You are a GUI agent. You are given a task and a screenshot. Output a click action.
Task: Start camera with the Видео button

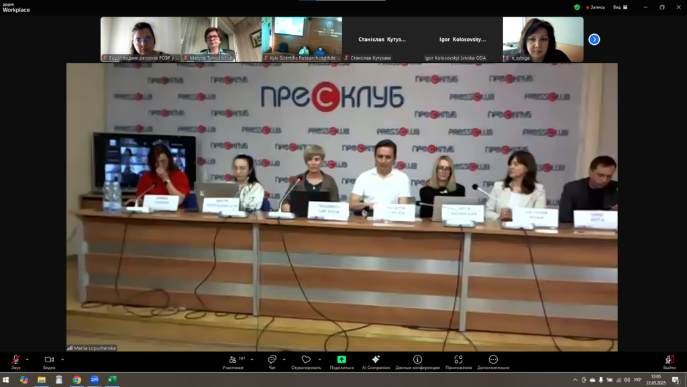[x=49, y=362]
